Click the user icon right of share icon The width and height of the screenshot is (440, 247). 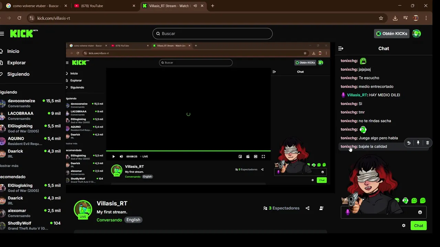pos(321,208)
